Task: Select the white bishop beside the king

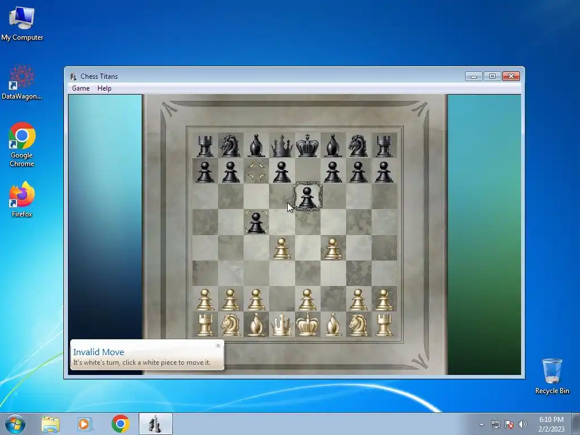Action: click(x=333, y=325)
